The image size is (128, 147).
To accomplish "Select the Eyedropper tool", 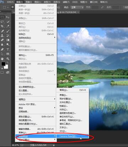I will click(8, 26).
